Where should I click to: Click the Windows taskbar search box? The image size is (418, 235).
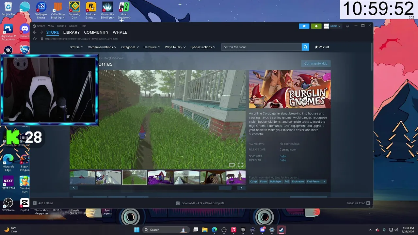tap(167, 230)
